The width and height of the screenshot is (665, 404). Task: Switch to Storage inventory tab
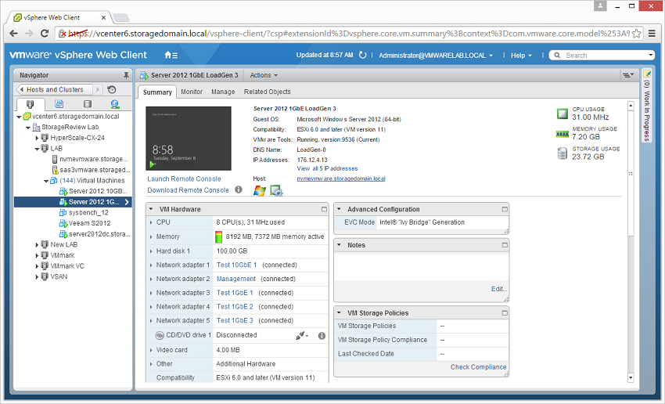pyautogui.click(x=88, y=104)
